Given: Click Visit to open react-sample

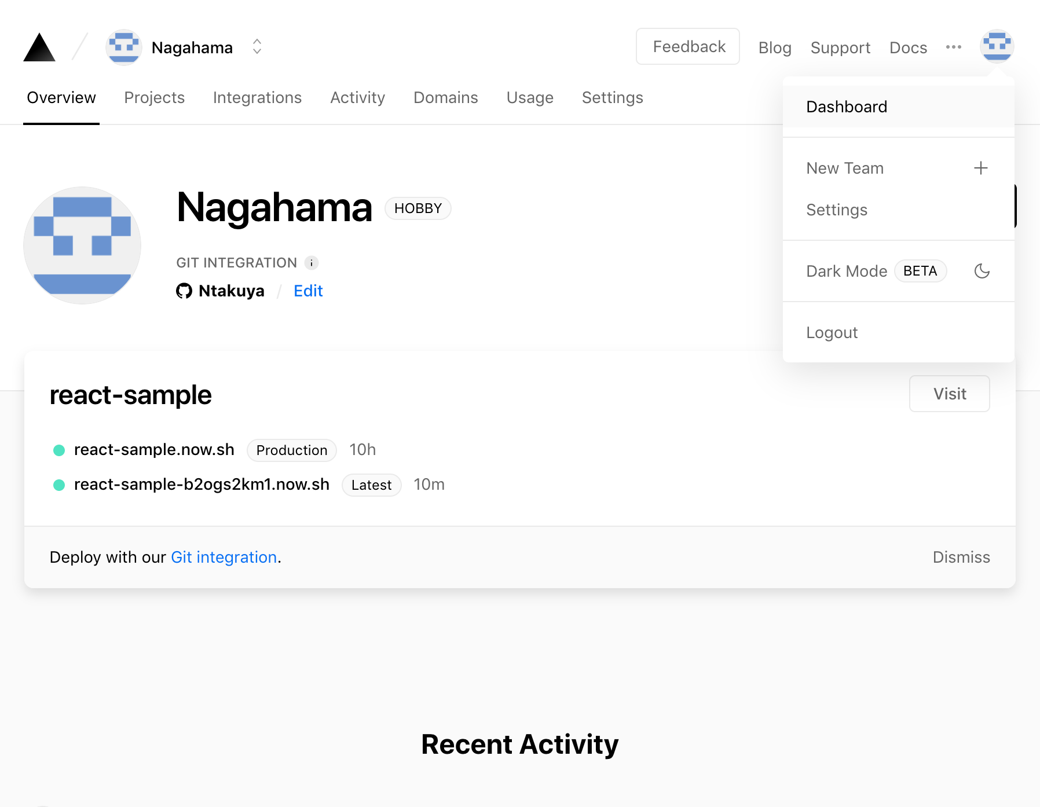Looking at the screenshot, I should 949,394.
